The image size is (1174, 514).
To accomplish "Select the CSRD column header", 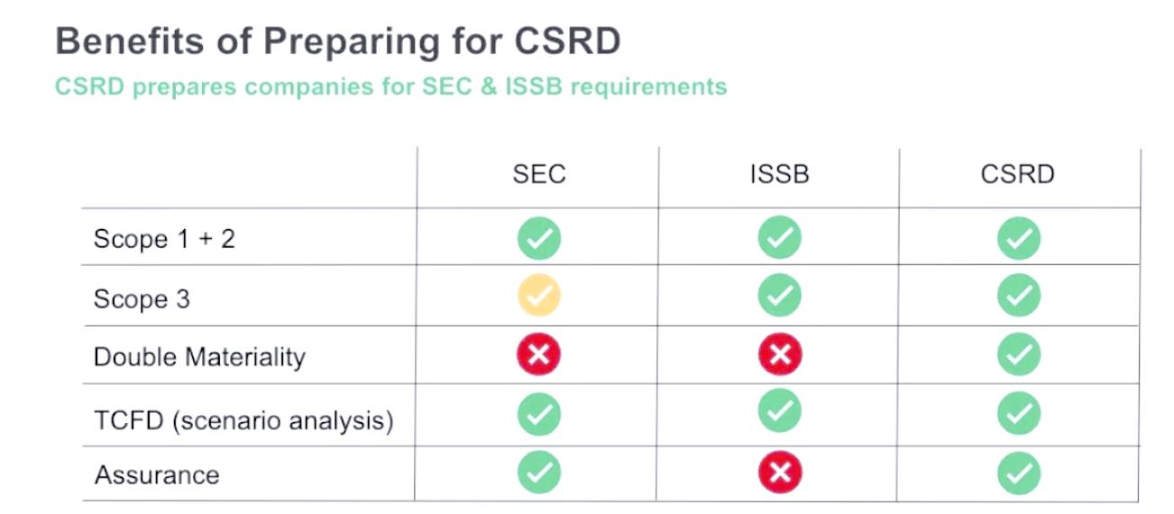I will [1018, 174].
